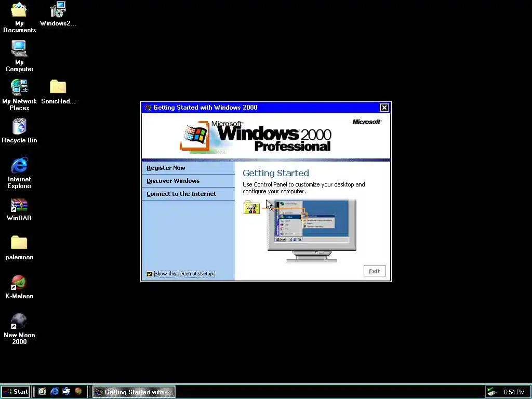Screen dimensions: 532x399
Task: Close the Getting Started dialog with X
Action: click(x=384, y=108)
